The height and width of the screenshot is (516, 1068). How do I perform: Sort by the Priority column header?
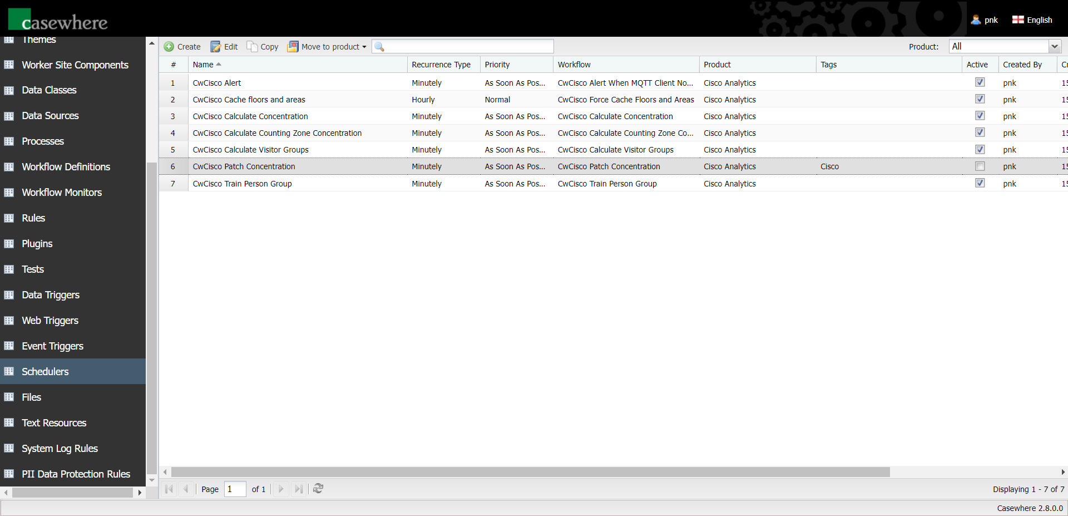click(517, 65)
